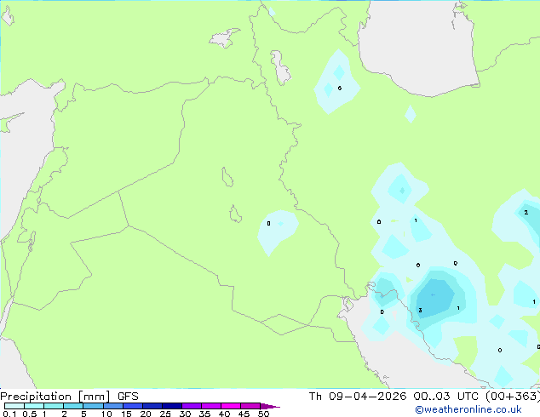
Task: Select the 30–35 mm purple legend swatch
Action: 192,406
